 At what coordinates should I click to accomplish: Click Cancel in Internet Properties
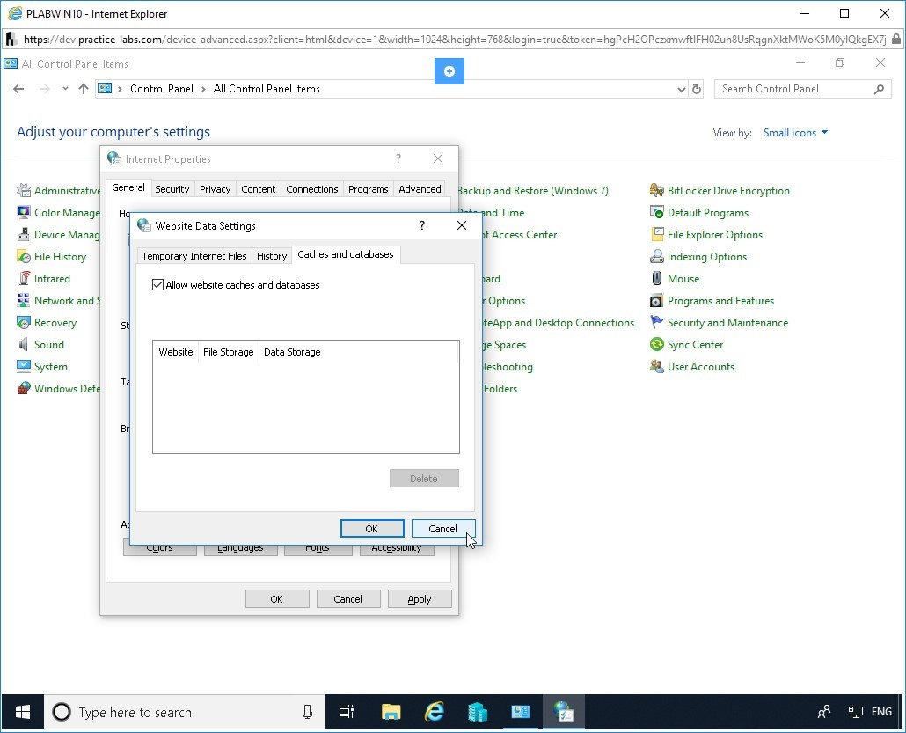pos(347,599)
